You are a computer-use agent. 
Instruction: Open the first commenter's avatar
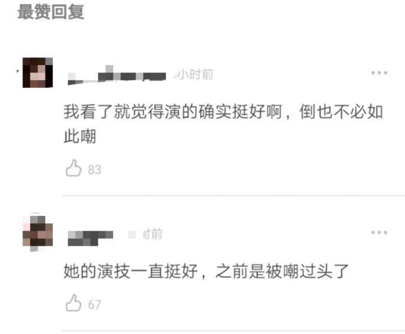coord(38,73)
